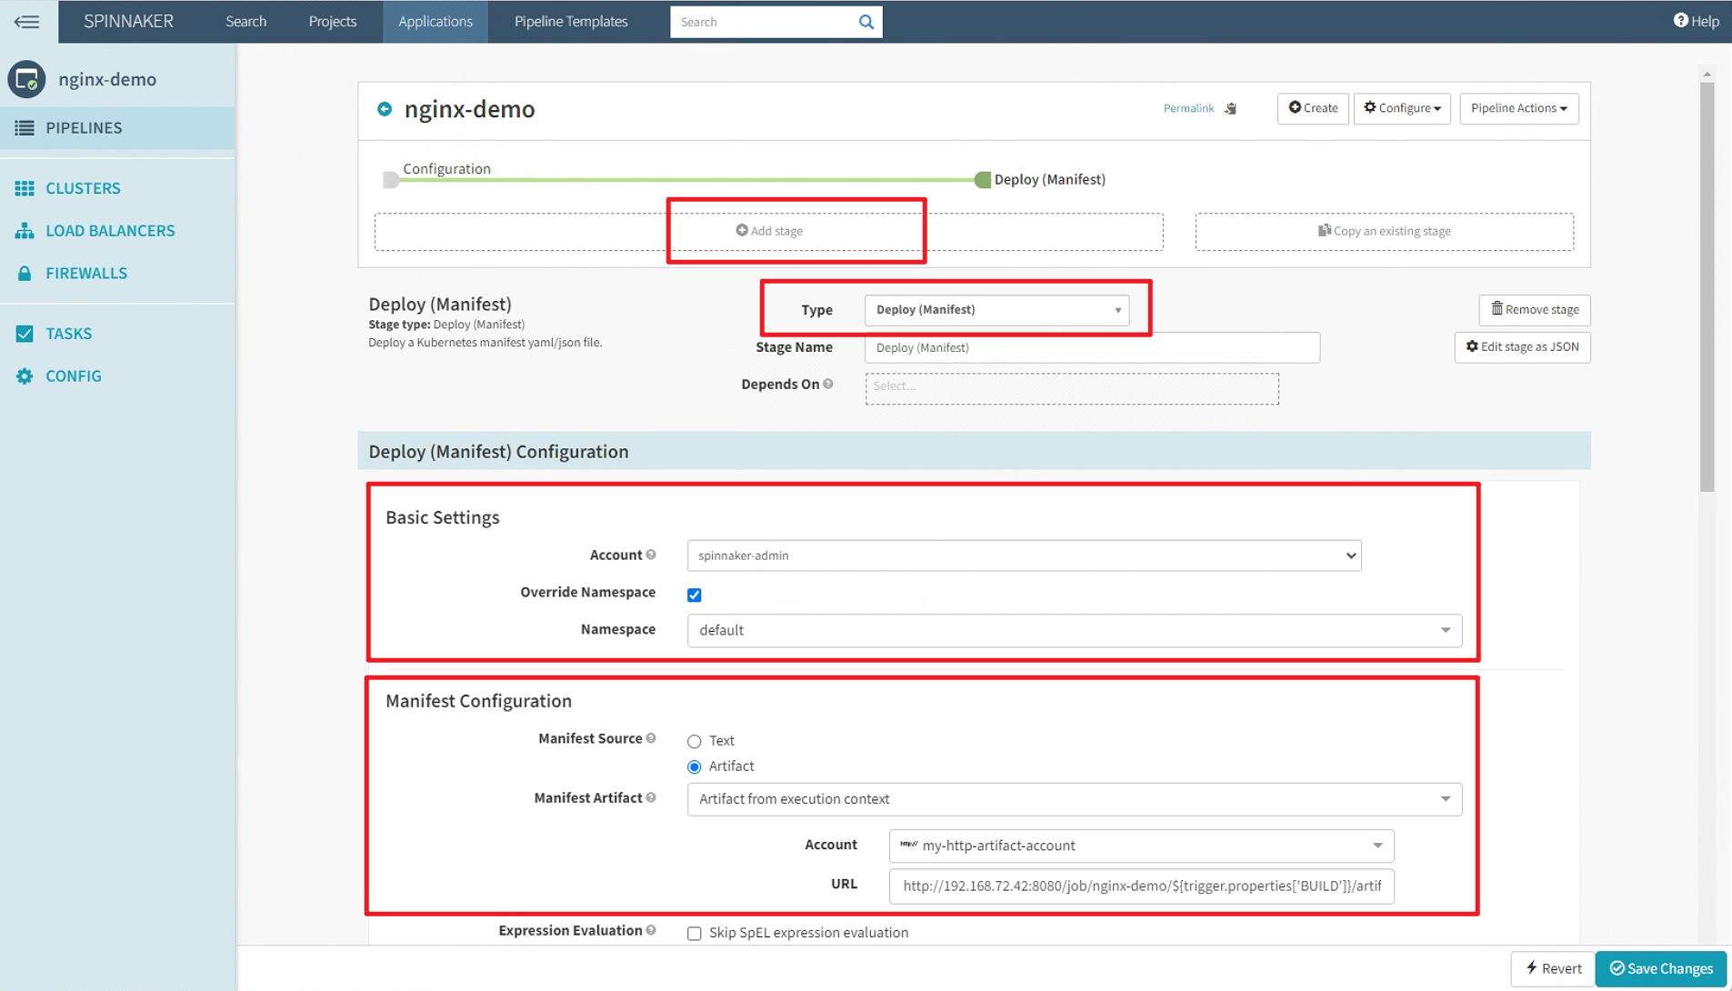Click the back arrow beside the nginx-demo title

tap(385, 109)
